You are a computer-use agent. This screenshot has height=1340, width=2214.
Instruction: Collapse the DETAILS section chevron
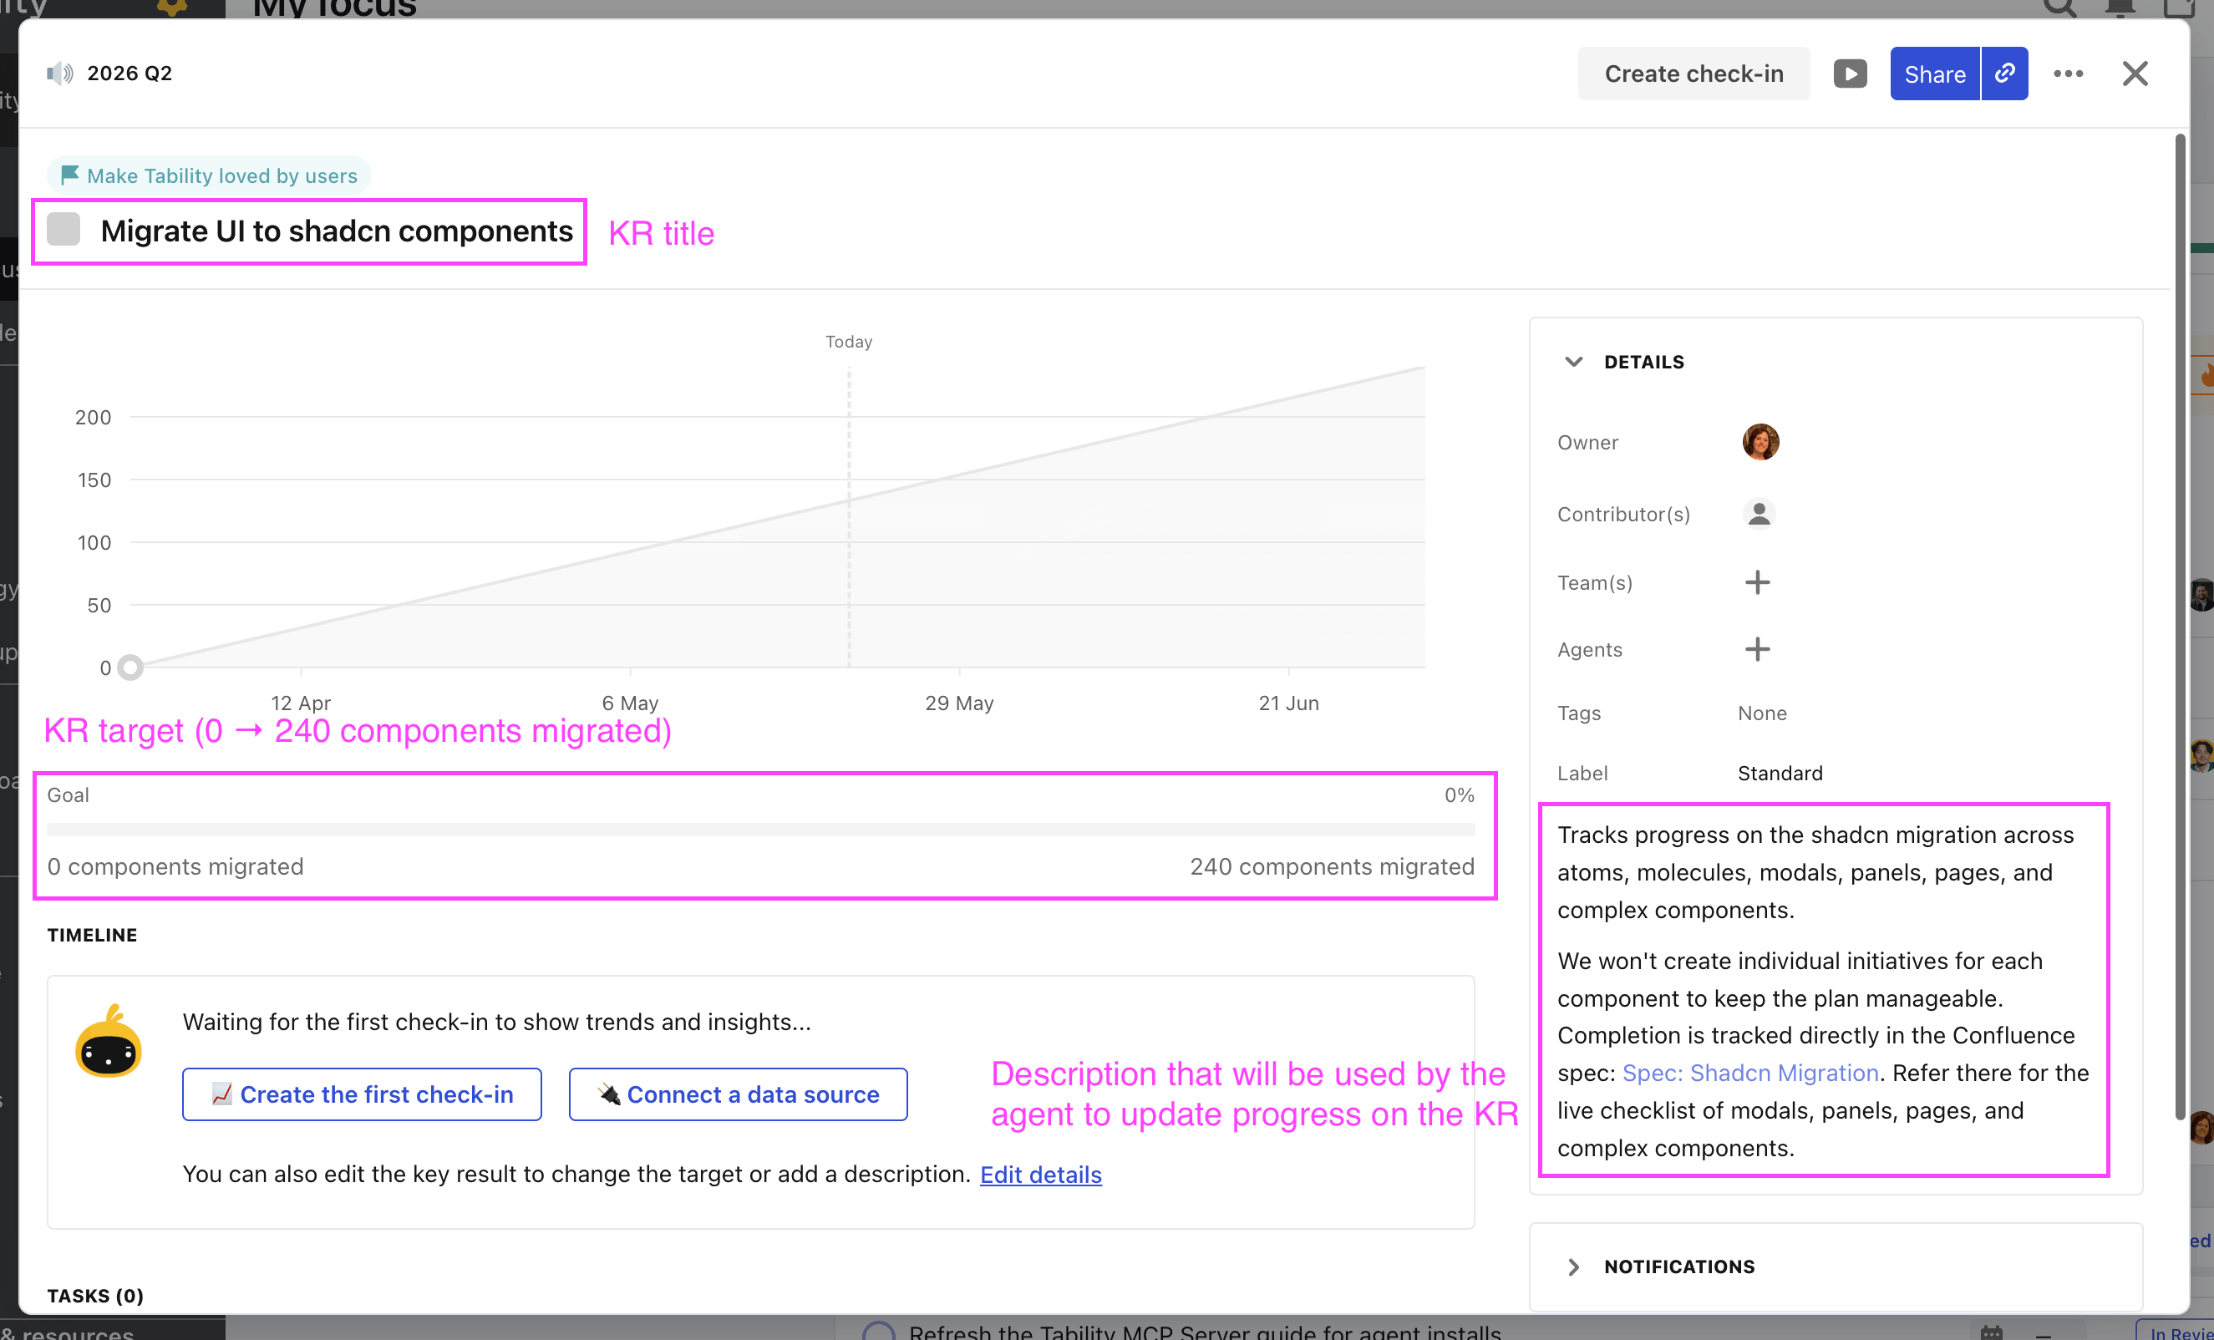(x=1573, y=361)
